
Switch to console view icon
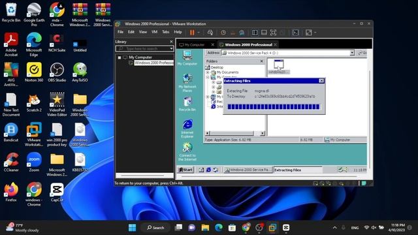click(x=295, y=33)
